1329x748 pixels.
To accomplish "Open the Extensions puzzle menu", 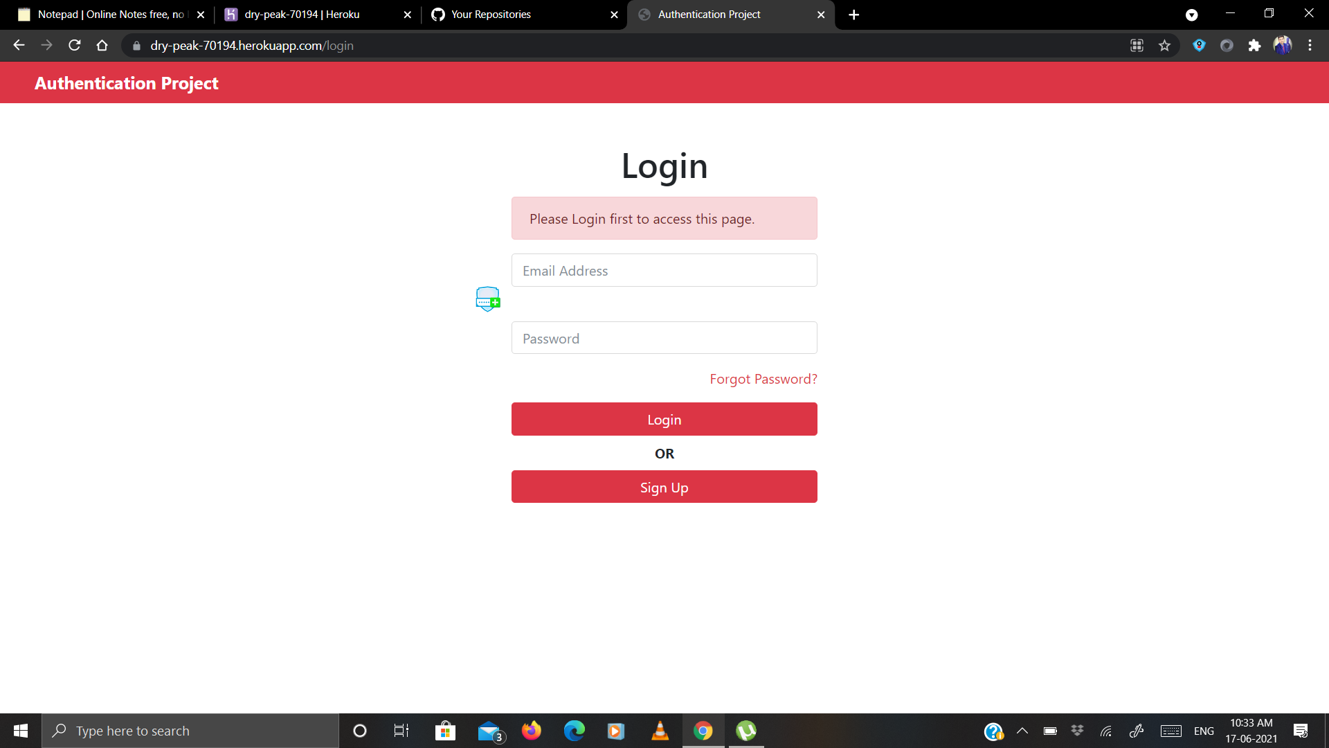I will [x=1254, y=46].
